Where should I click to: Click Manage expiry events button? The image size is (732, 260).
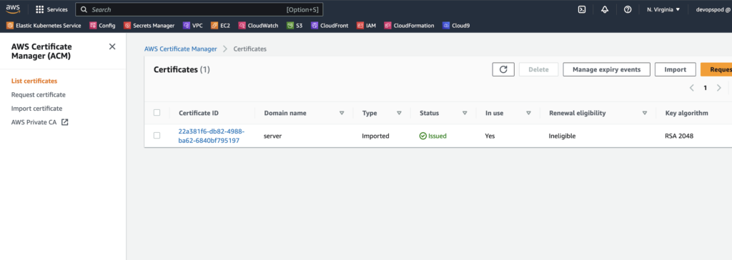(x=606, y=69)
